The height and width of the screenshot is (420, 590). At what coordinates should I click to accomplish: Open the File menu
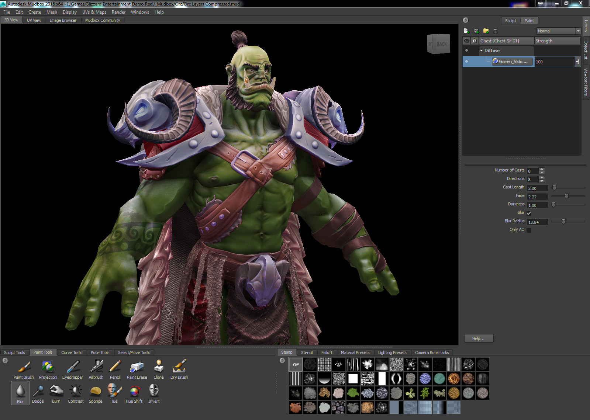click(7, 12)
